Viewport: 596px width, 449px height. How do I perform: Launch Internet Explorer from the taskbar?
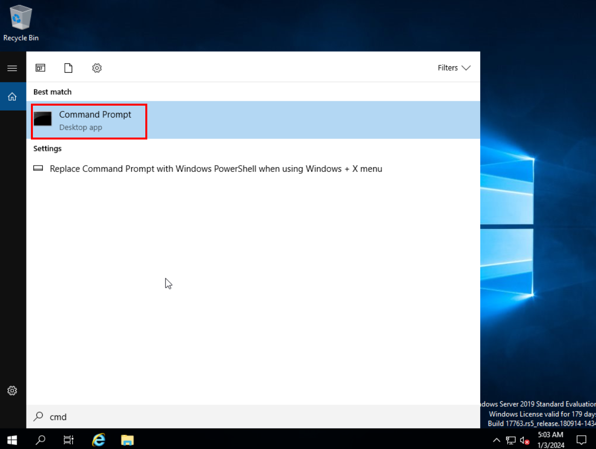tap(99, 439)
